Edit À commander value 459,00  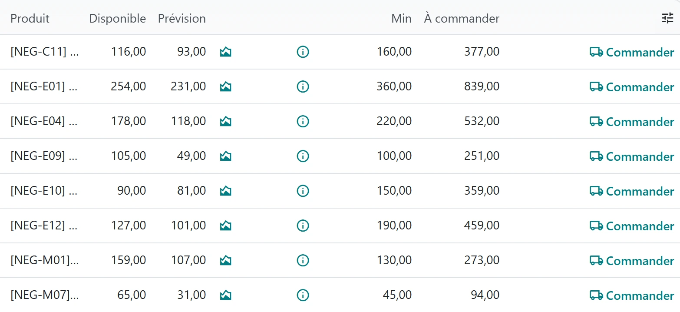pos(482,226)
